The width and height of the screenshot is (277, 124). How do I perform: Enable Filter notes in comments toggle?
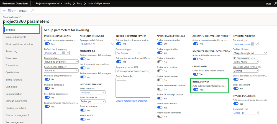click(160, 116)
